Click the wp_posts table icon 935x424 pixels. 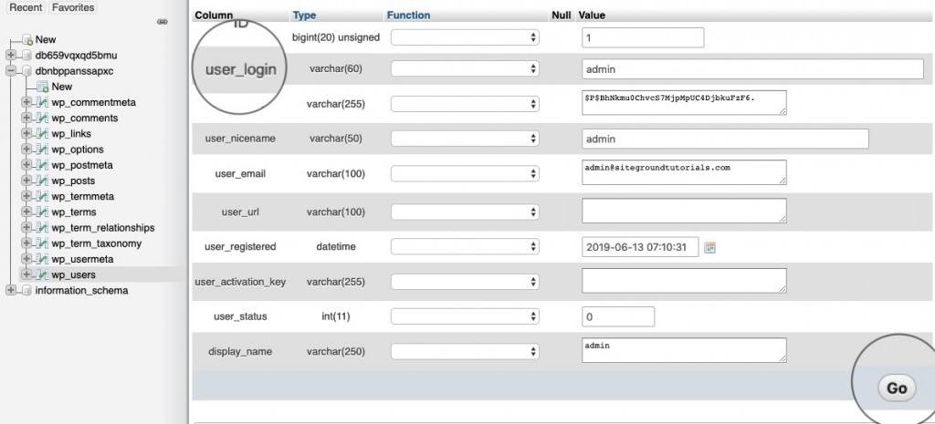point(42,181)
